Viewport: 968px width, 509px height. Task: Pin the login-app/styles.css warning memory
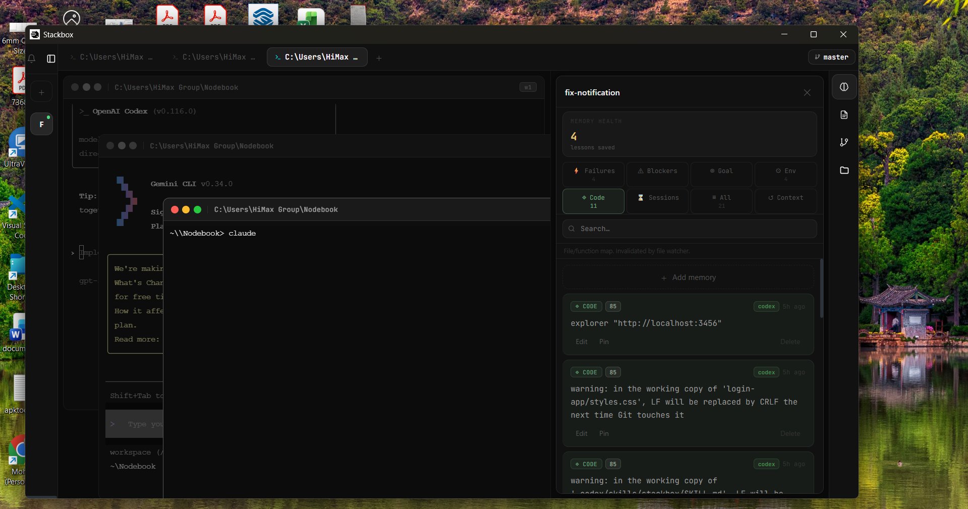pos(604,434)
